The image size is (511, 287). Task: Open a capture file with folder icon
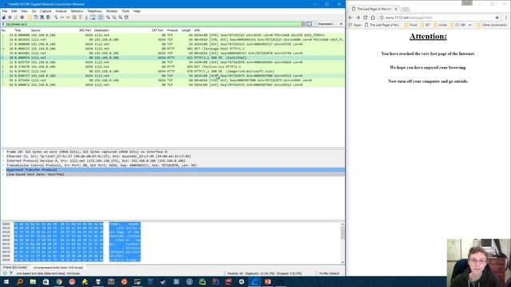[30, 18]
